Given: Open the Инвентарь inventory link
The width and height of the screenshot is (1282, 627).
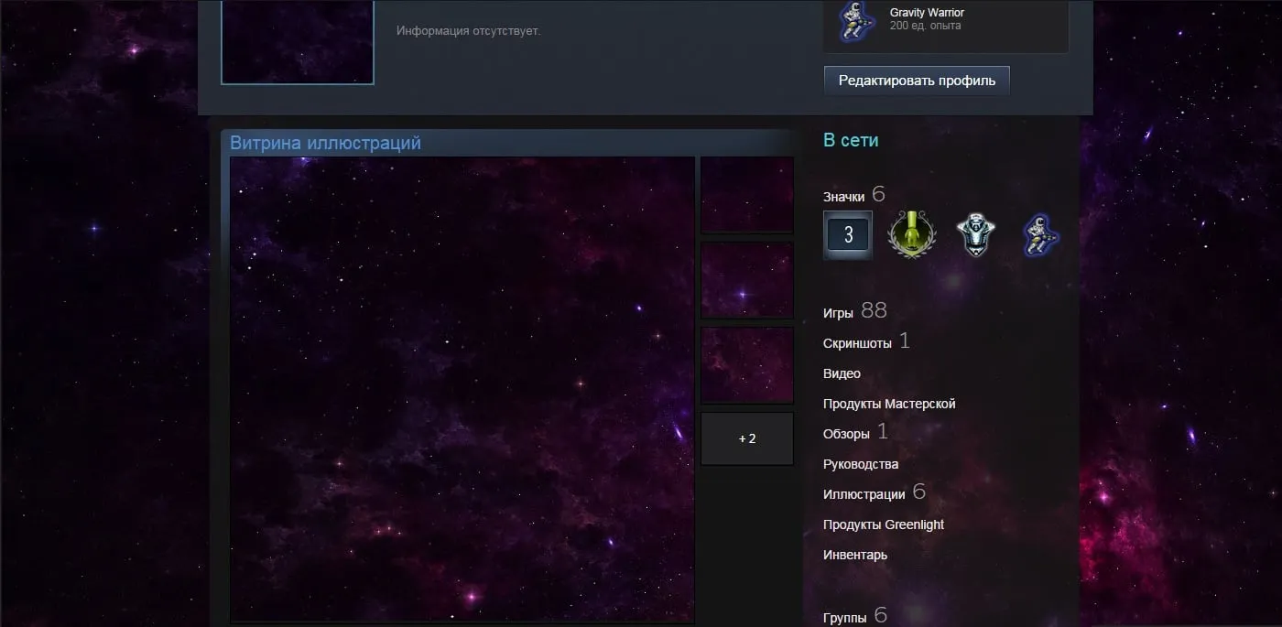Looking at the screenshot, I should click(855, 555).
